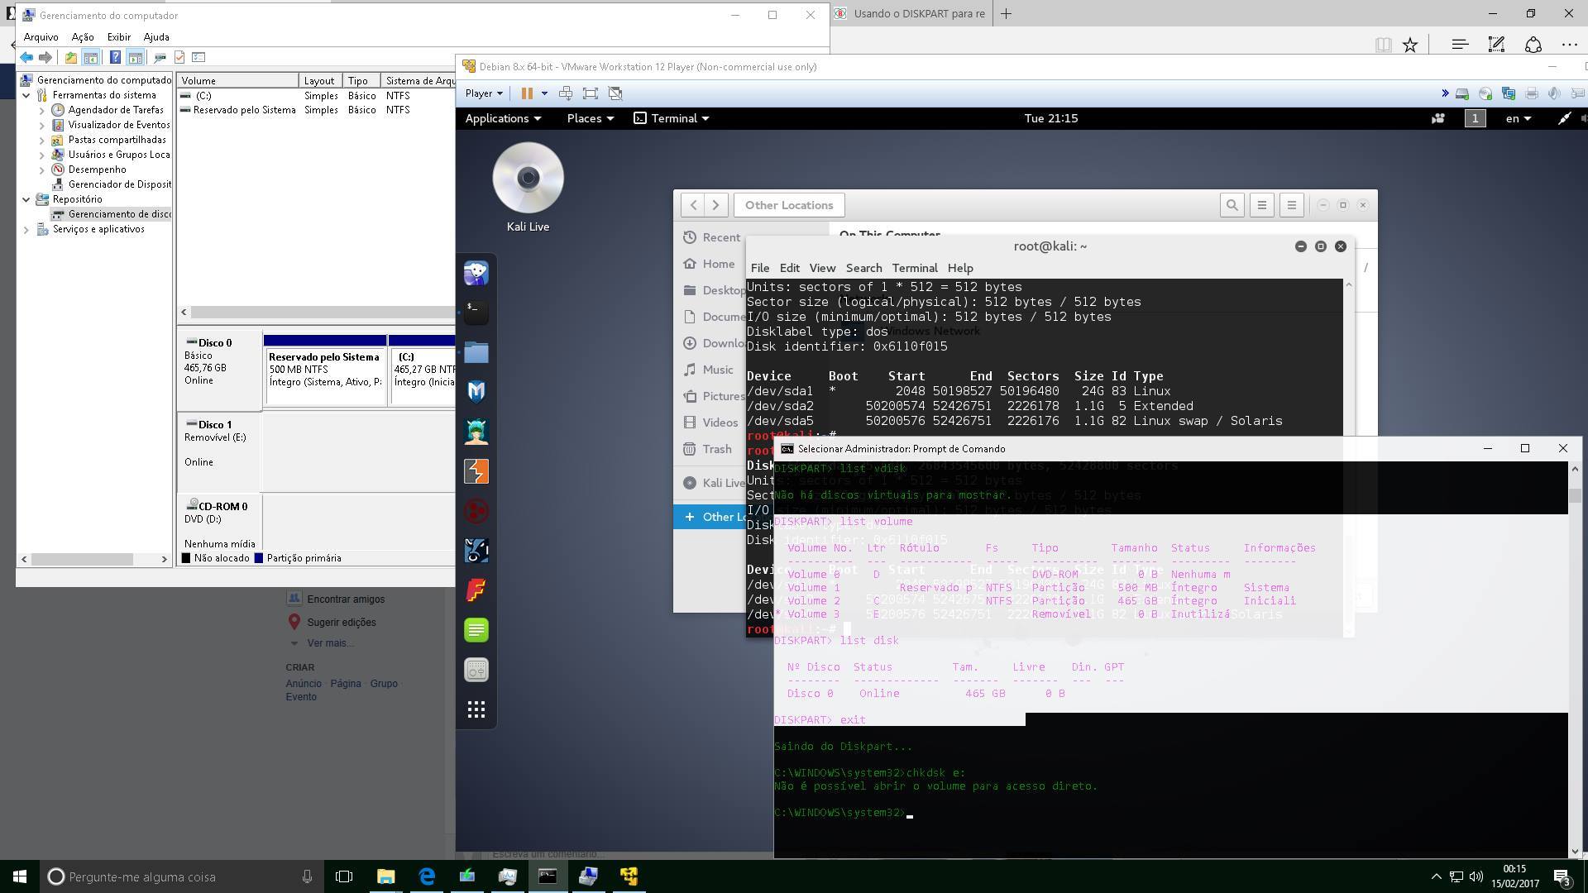Viewport: 1588px width, 893px height.
Task: Click the workspace indicator 1 in Kali top bar
Action: click(1475, 118)
